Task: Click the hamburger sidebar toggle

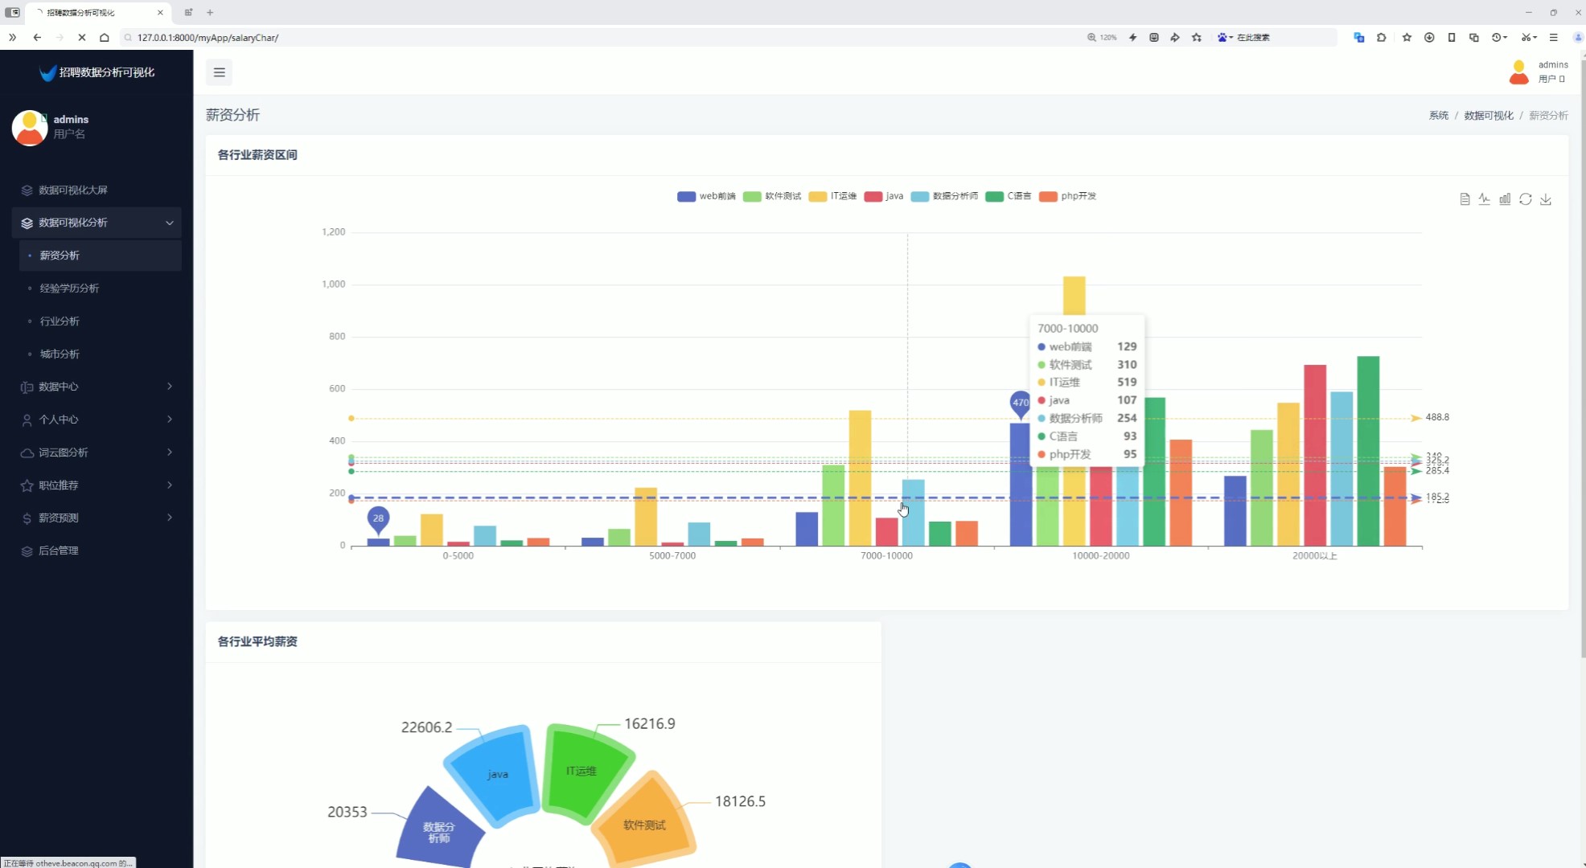Action: (x=219, y=72)
